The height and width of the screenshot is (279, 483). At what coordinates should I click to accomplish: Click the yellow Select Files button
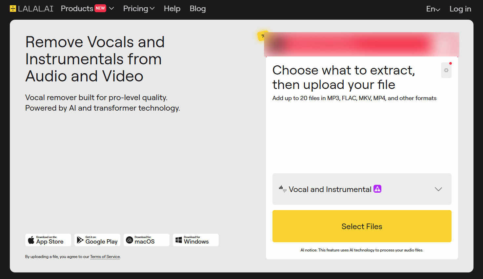(362, 226)
